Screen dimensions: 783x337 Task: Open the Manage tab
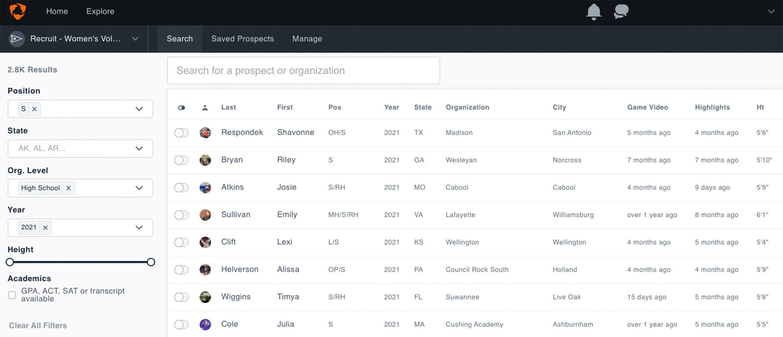[x=307, y=39]
